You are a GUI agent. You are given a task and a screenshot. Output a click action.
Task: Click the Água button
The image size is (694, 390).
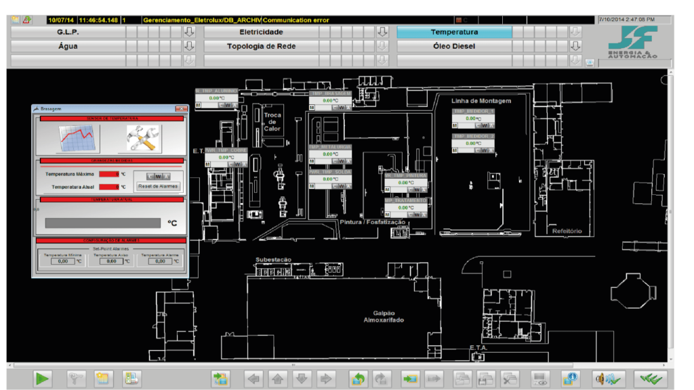[68, 46]
